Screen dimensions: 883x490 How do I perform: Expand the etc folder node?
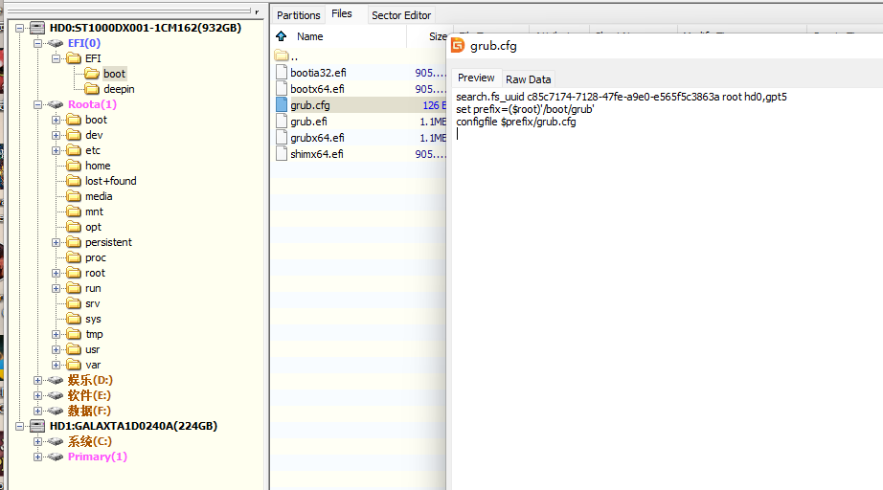[57, 150]
